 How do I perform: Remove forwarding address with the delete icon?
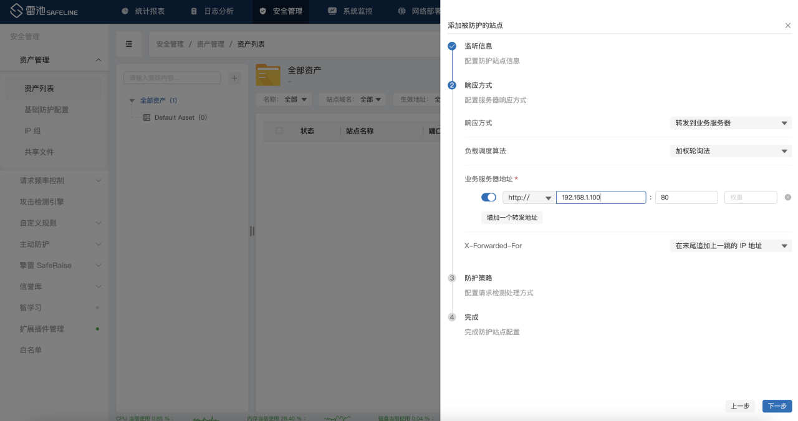tap(787, 198)
